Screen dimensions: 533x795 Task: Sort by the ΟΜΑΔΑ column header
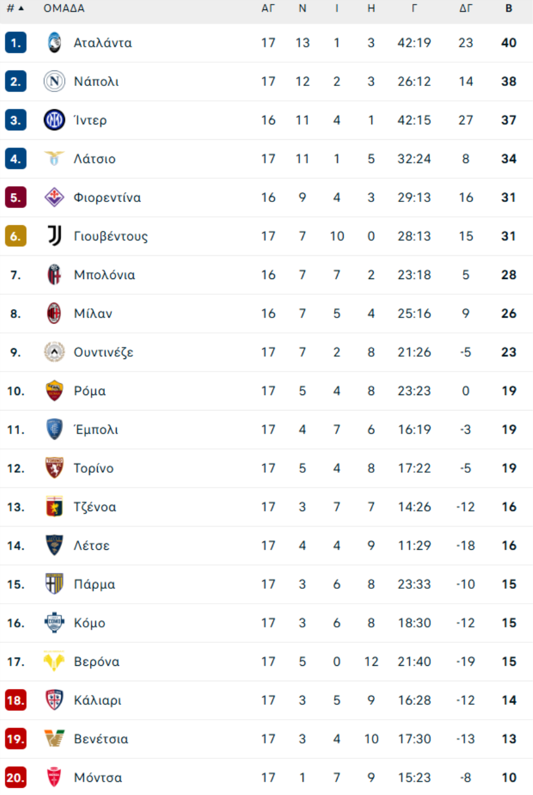[64, 8]
